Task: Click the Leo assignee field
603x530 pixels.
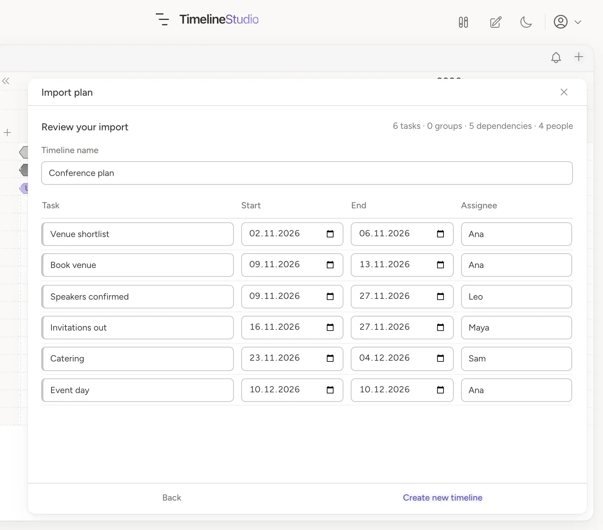Action: pos(517,297)
